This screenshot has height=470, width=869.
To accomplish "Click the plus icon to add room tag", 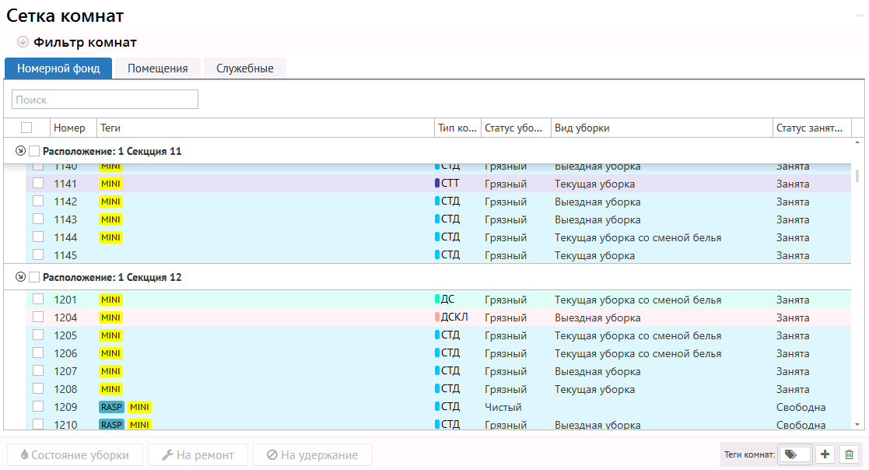I will click(x=825, y=454).
